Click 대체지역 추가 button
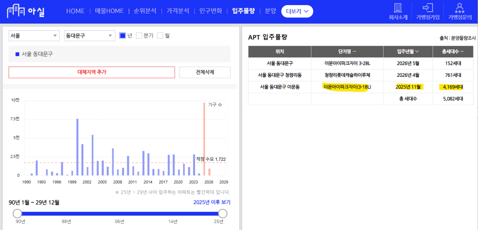478x230 pixels. 92,72
